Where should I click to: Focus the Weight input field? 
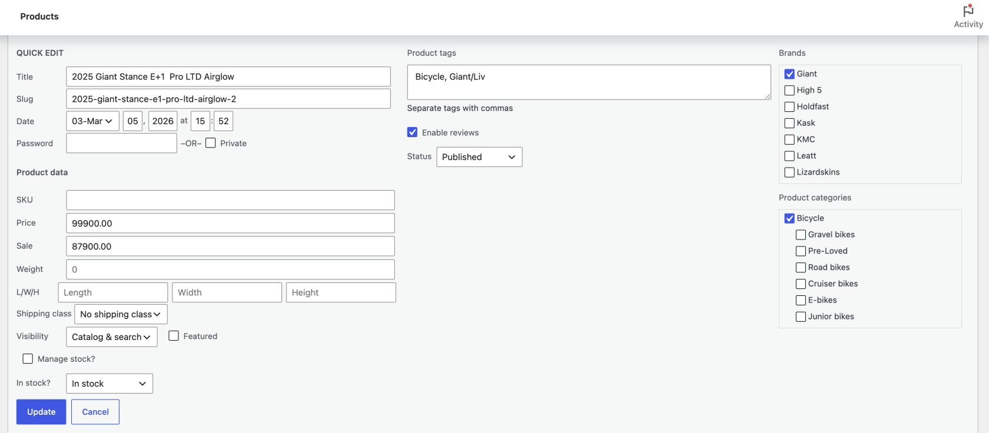point(230,269)
